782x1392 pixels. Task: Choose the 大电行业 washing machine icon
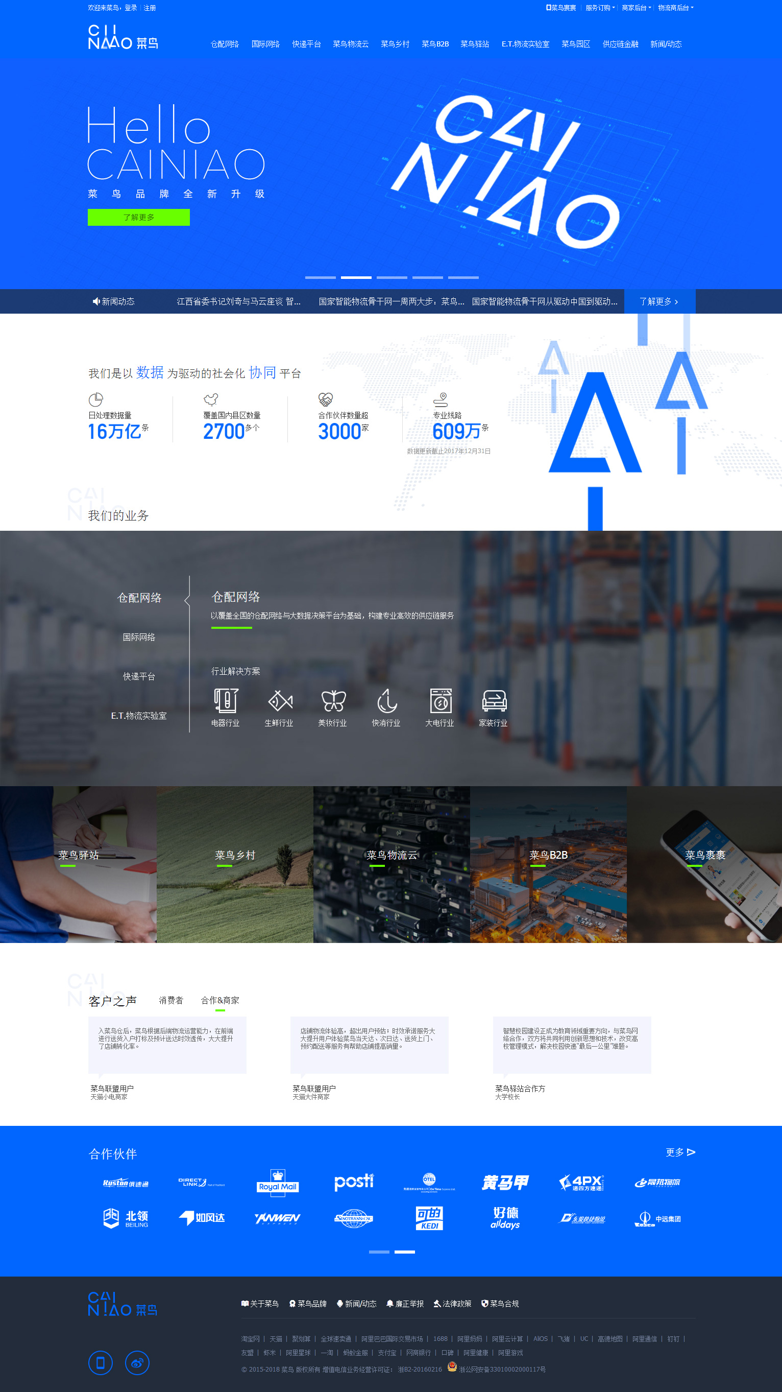point(439,701)
